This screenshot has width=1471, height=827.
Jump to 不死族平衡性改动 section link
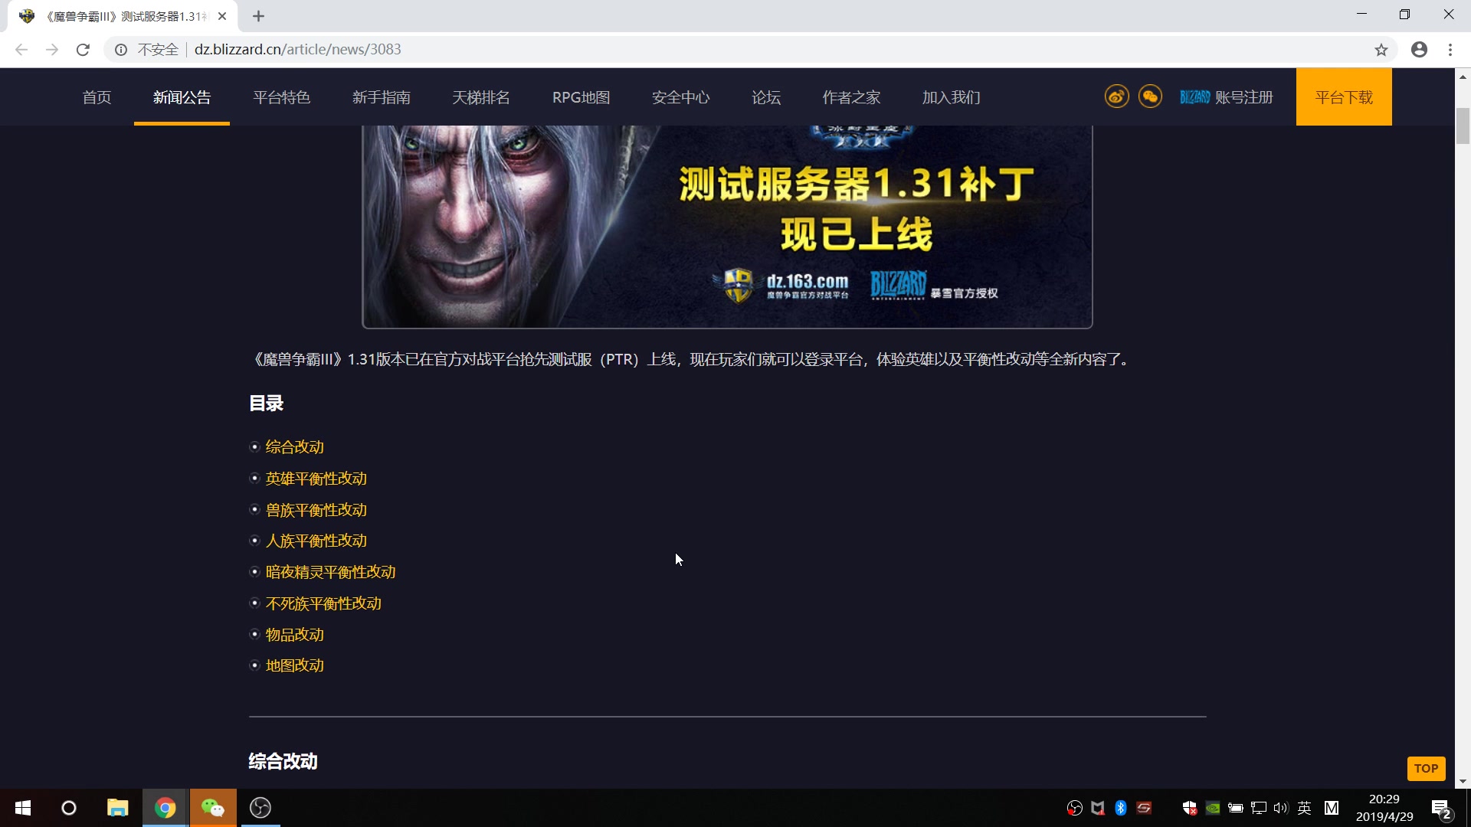323,603
